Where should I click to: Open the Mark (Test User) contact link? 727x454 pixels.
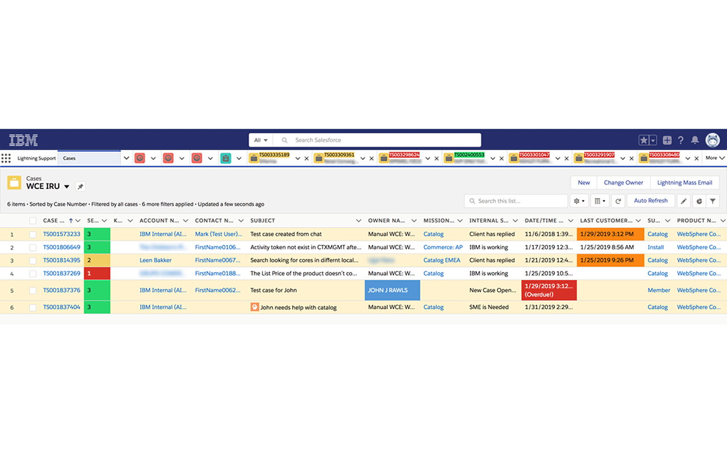(x=219, y=234)
